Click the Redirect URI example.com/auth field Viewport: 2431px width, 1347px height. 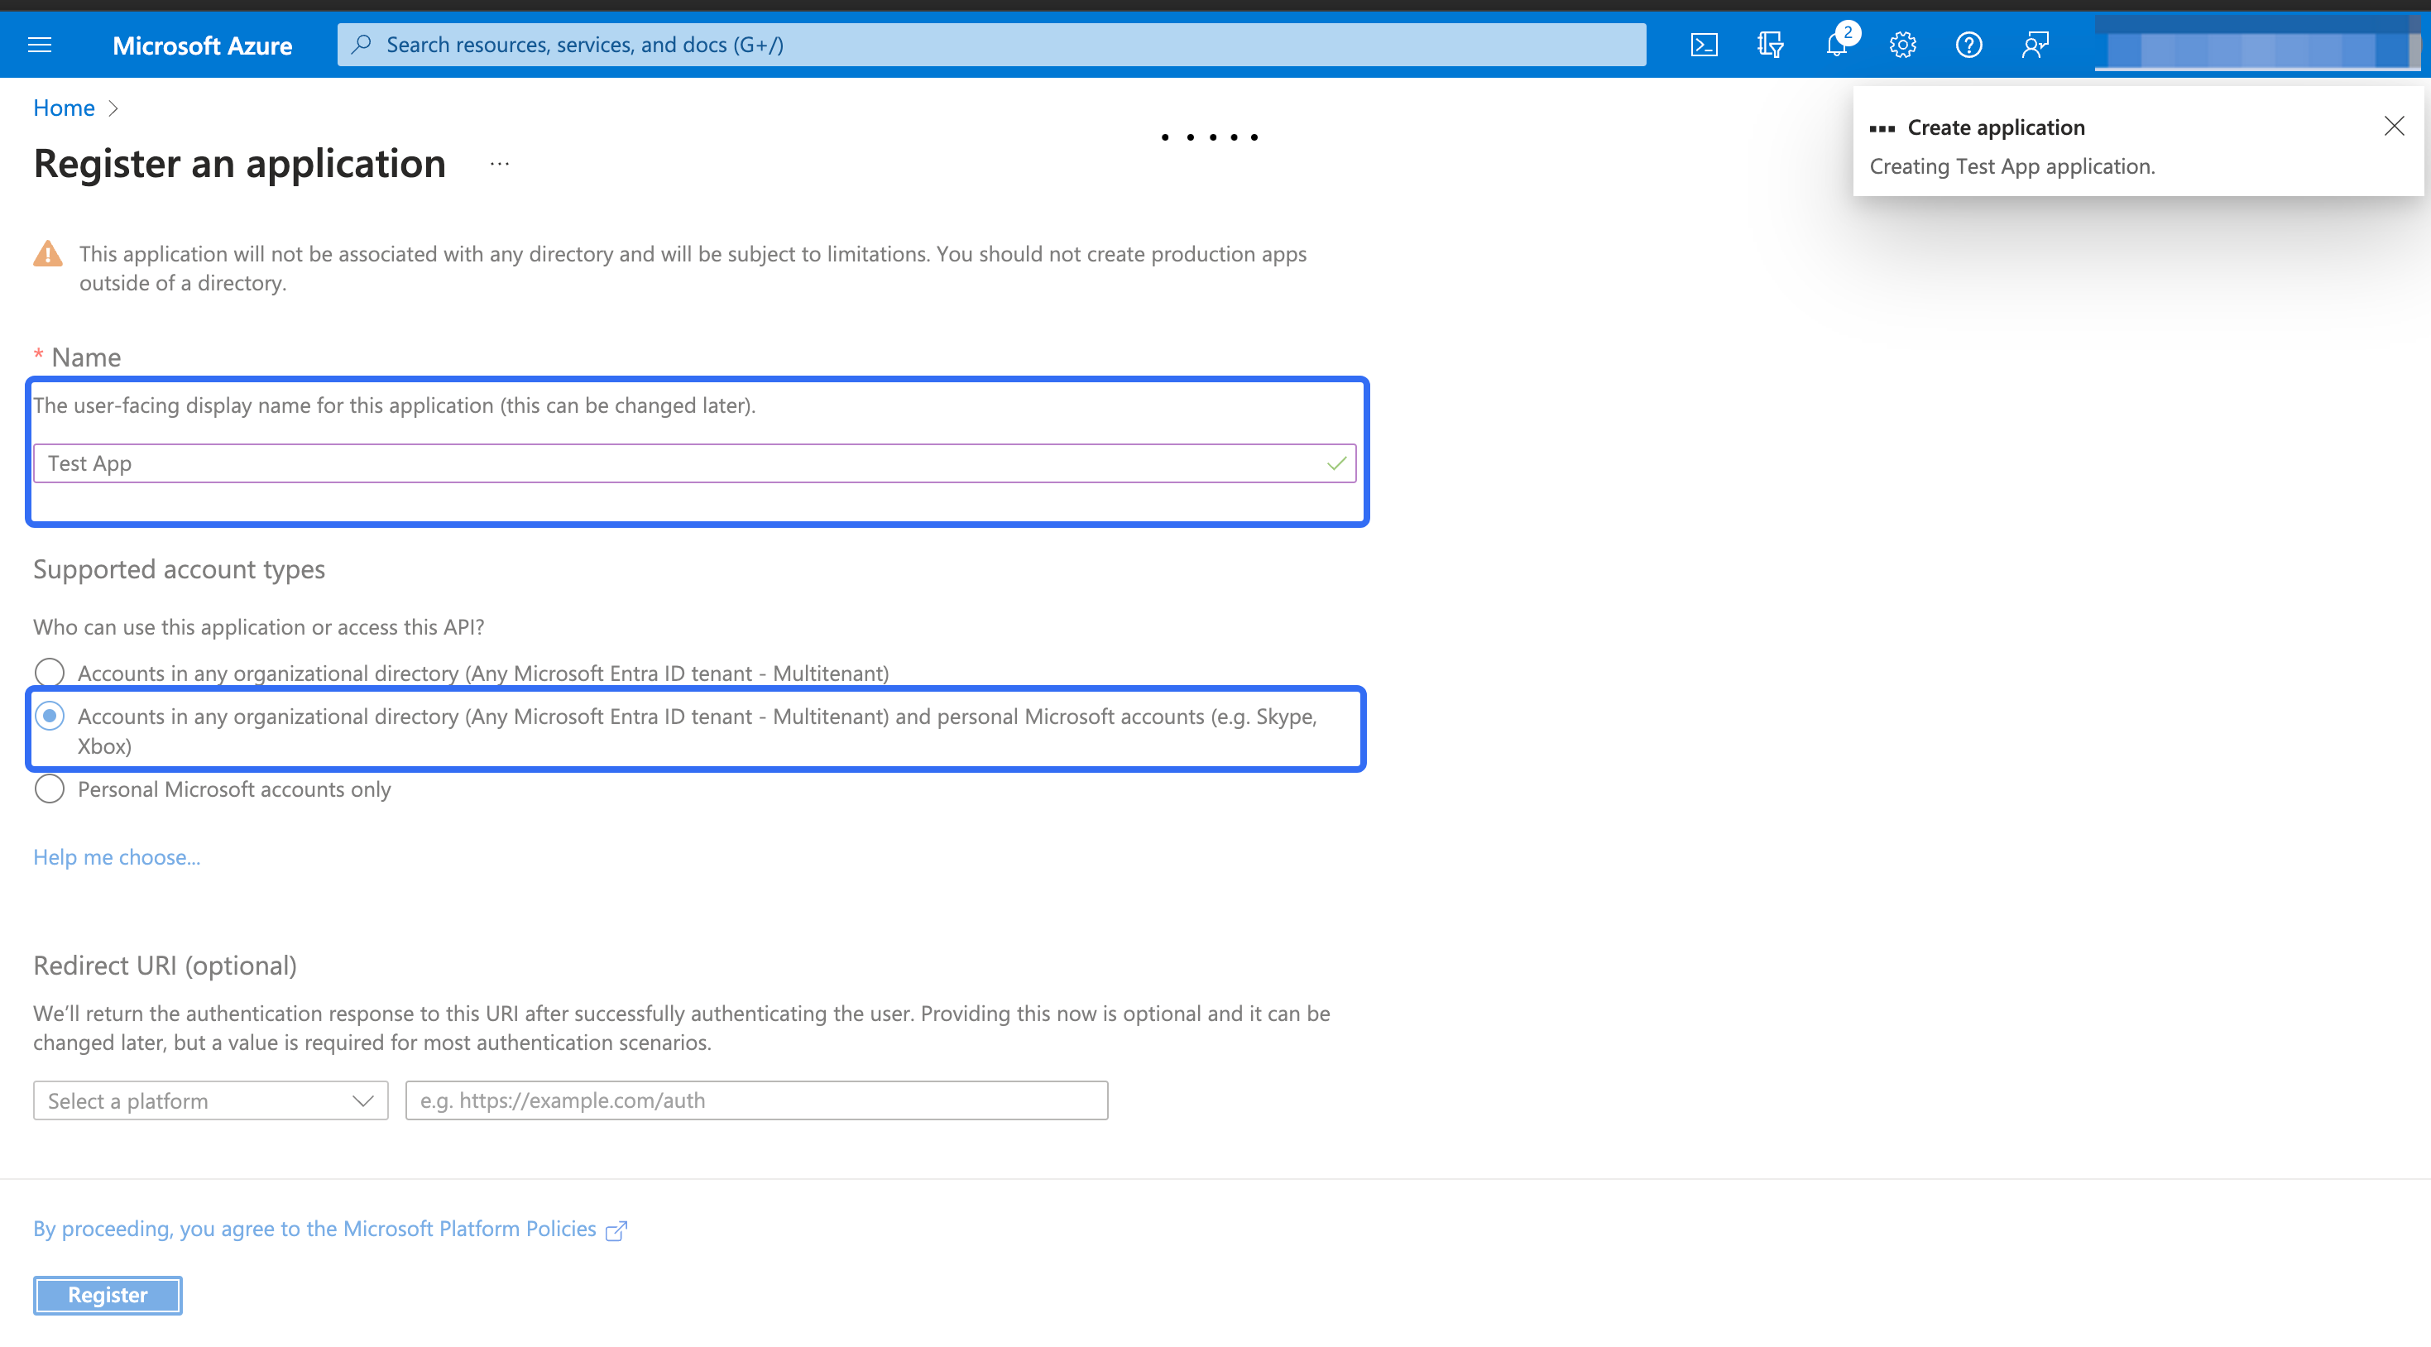coord(757,1100)
